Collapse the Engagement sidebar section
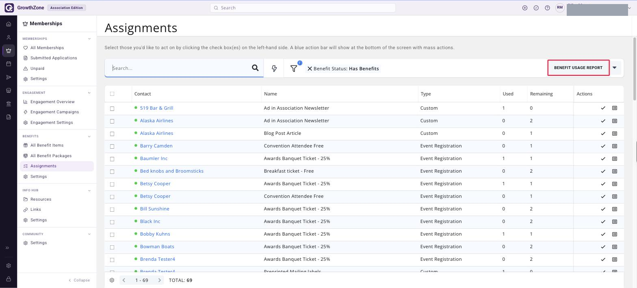 click(x=89, y=93)
